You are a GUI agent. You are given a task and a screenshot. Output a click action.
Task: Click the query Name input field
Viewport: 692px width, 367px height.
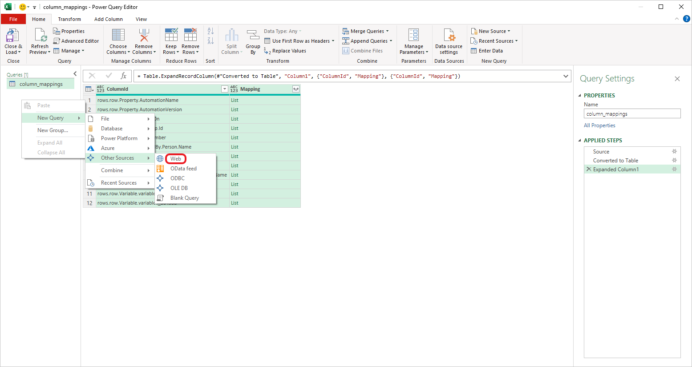[632, 114]
